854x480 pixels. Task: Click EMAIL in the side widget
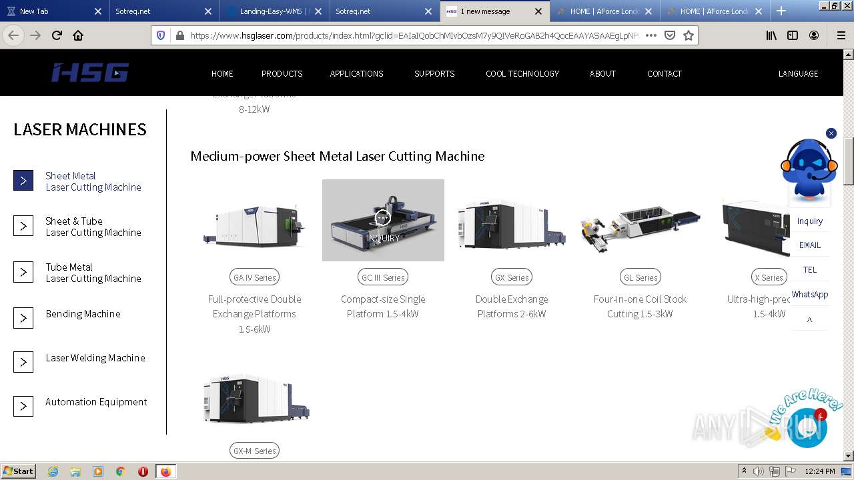click(809, 245)
